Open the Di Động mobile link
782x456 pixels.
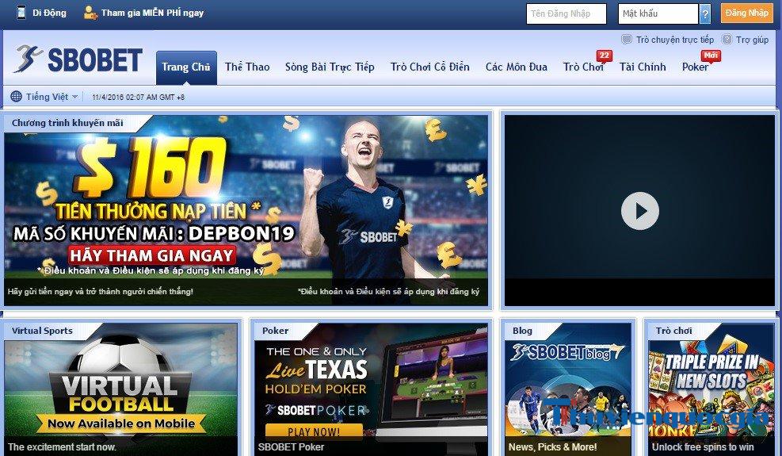(x=49, y=13)
